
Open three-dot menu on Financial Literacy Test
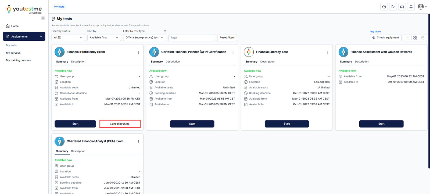328,52
